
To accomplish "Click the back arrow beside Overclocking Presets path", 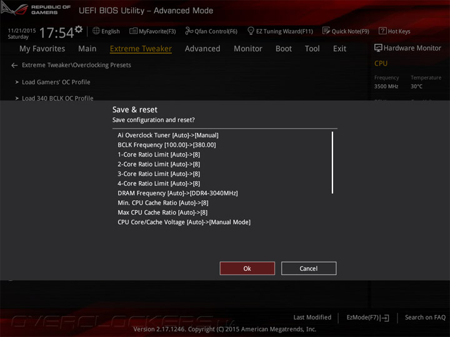I will [x=14, y=66].
